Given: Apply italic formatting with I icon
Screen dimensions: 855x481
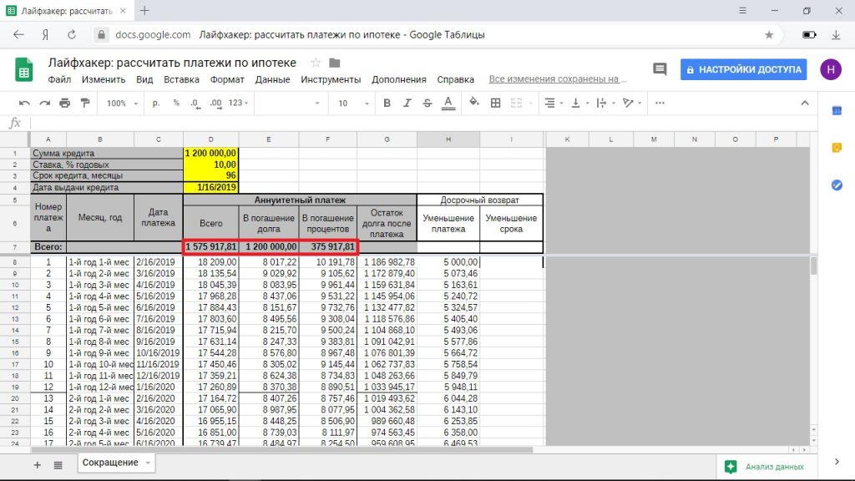Looking at the screenshot, I should point(407,103).
